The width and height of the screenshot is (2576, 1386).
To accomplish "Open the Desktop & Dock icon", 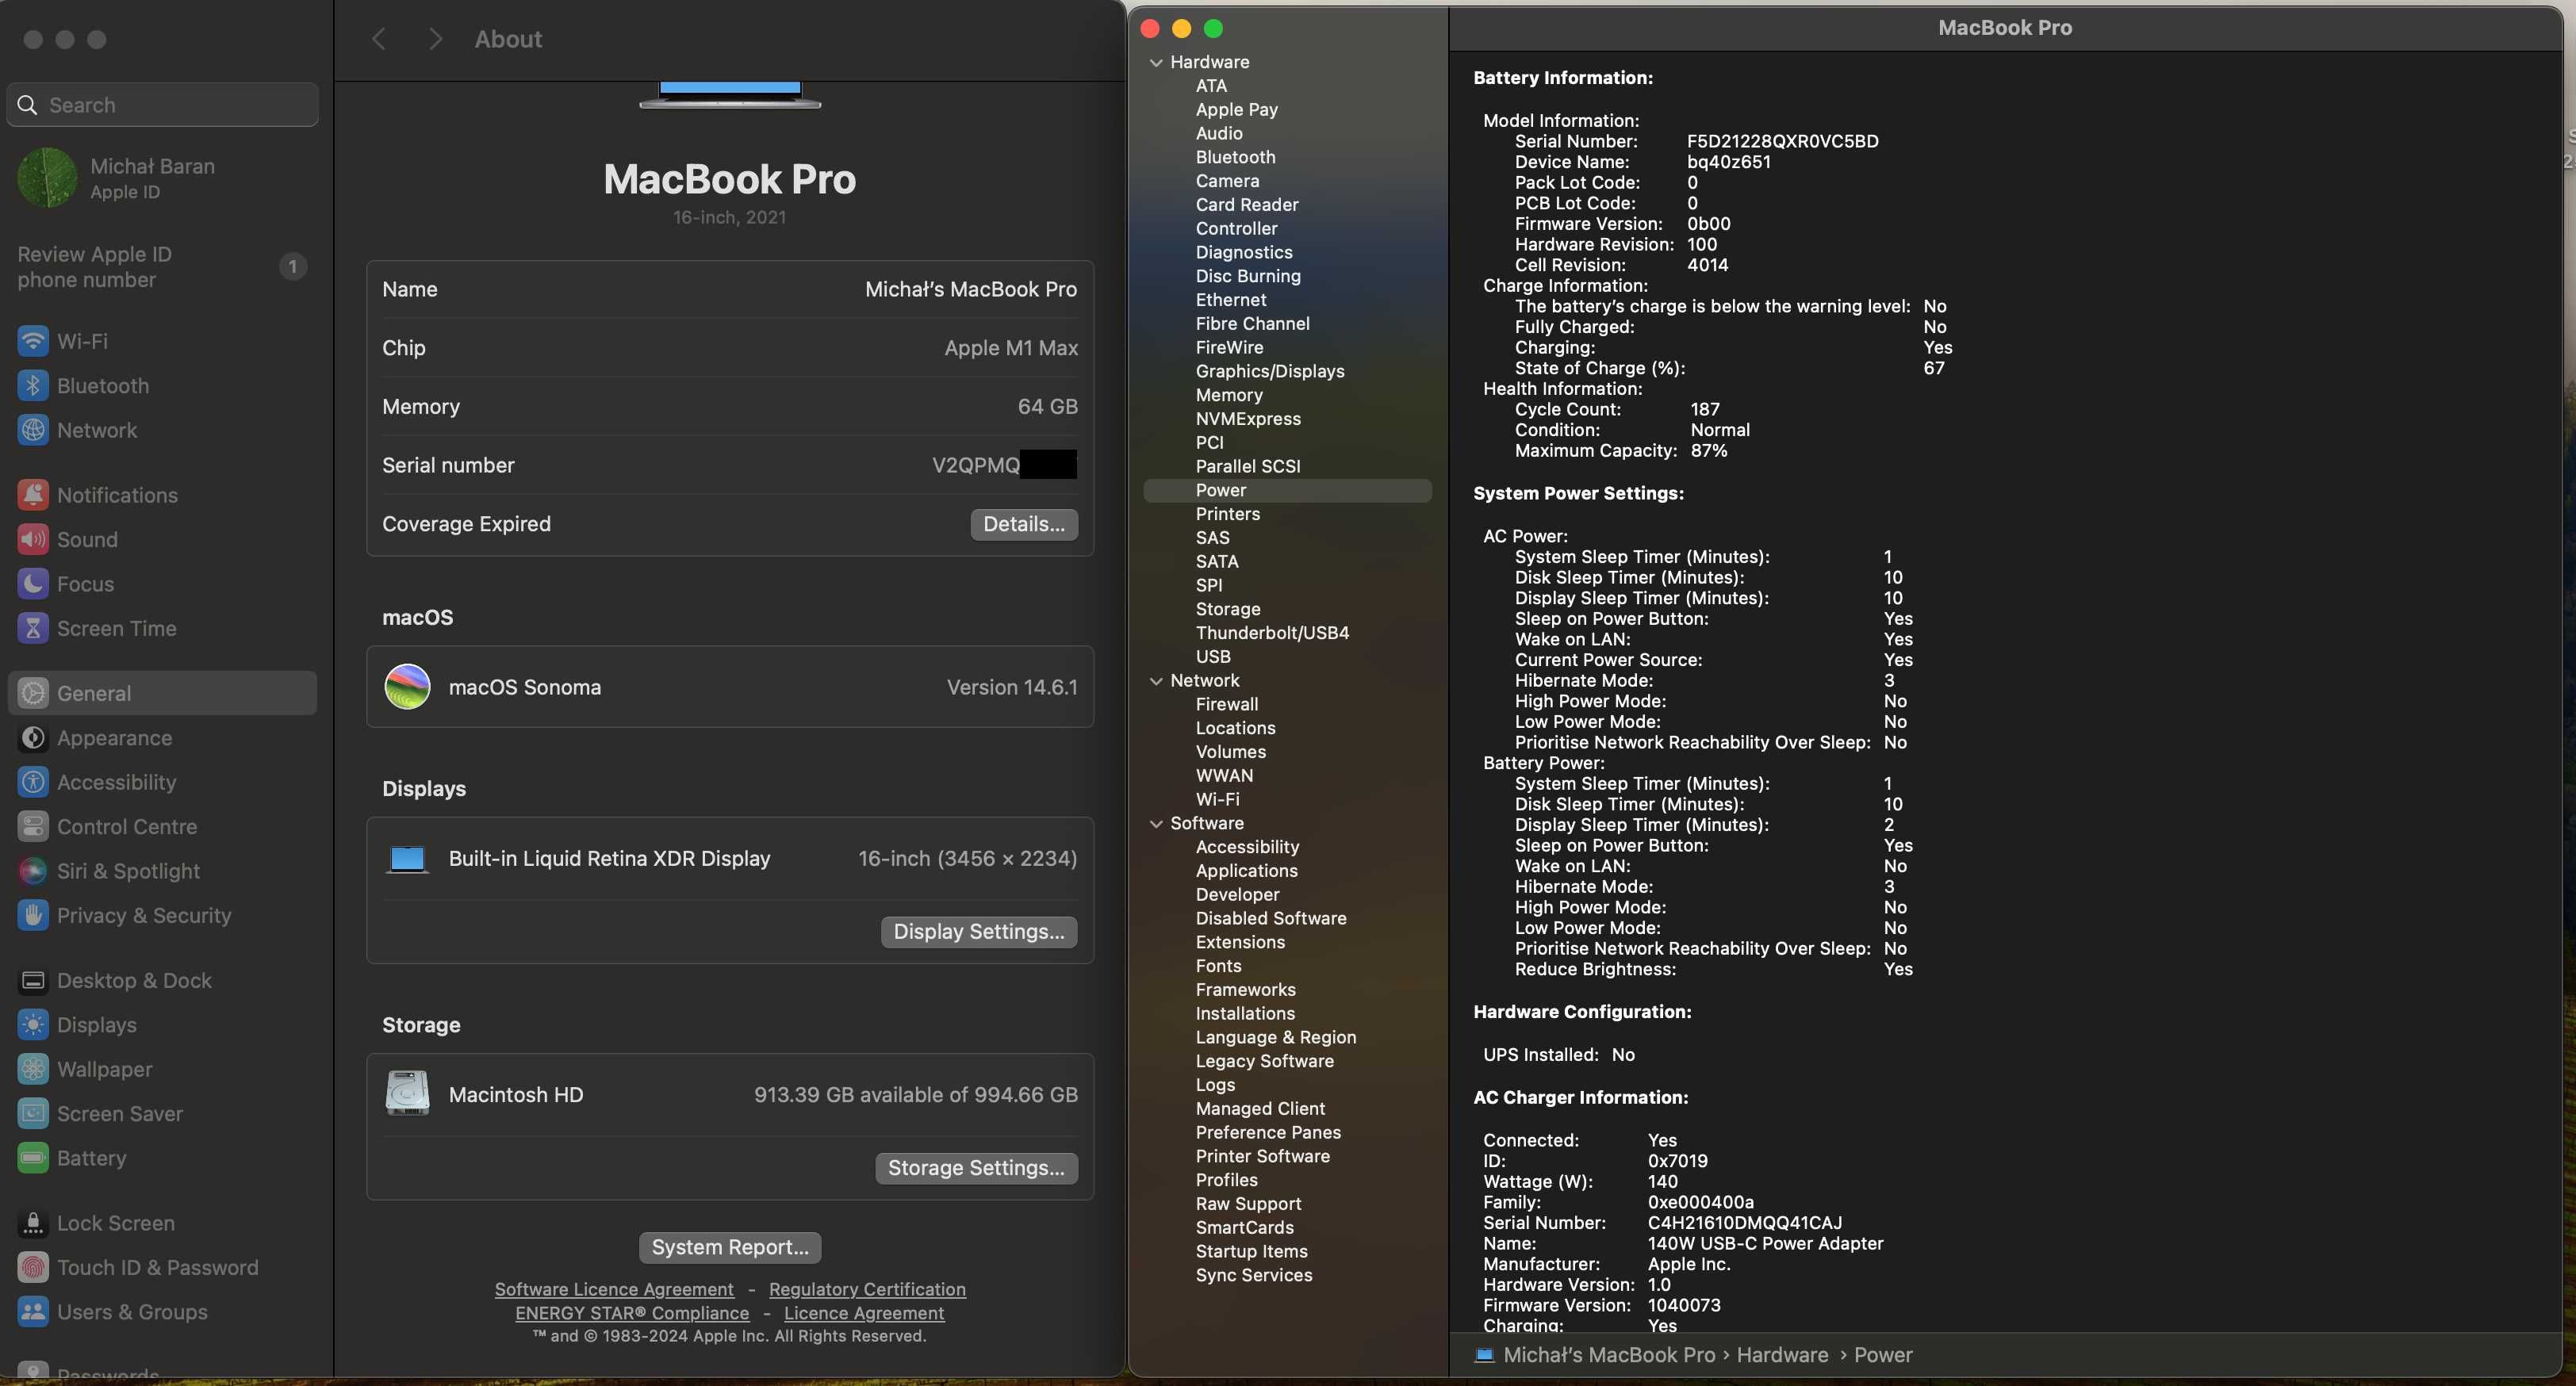I will click(x=33, y=980).
